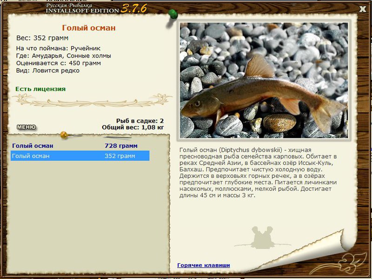
Task: Click the green pushpin icon
Action: click(173, 14)
